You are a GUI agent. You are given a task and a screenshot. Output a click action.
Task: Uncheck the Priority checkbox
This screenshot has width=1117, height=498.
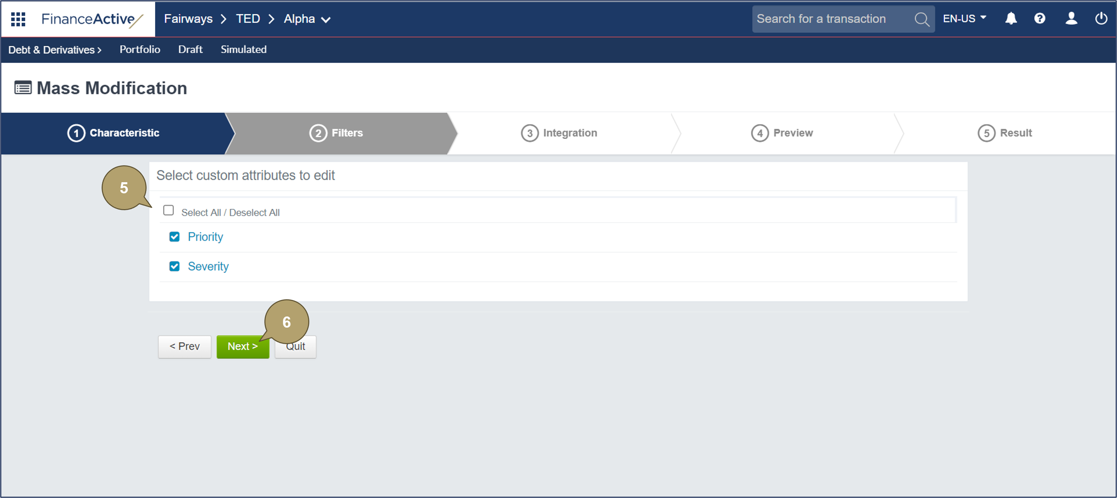click(x=174, y=237)
